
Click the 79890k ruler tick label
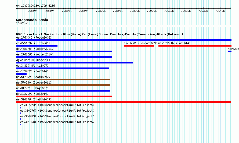click(x=135, y=11)
